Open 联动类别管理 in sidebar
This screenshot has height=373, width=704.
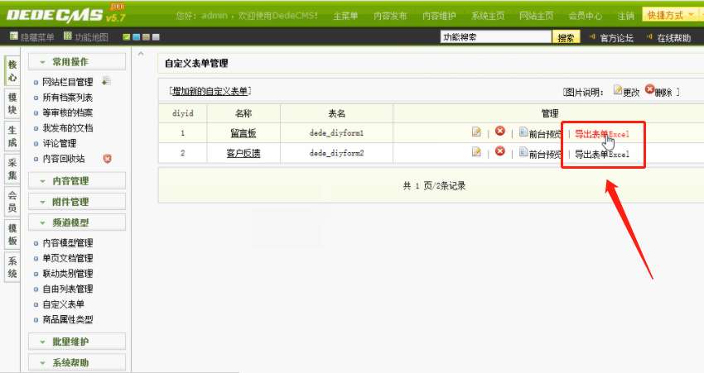[x=67, y=274]
